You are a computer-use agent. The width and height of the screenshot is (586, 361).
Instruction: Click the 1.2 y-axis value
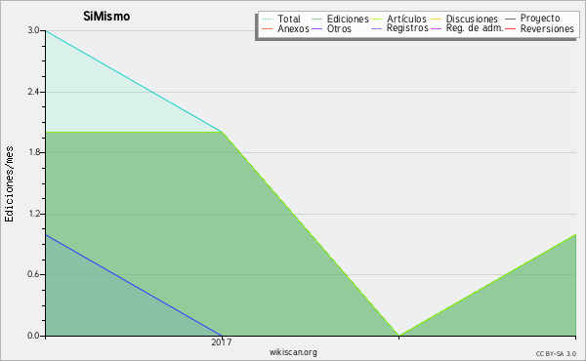(33, 214)
